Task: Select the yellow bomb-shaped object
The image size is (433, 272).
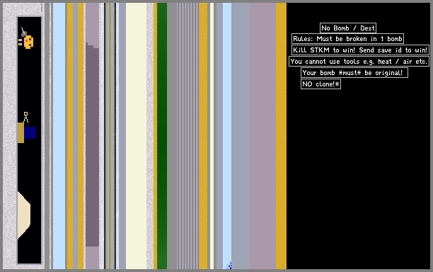Action: [x=26, y=42]
